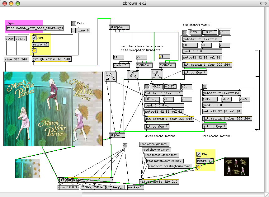Click the yellow bang under right metro 40
Image resolution: width=269 pixels, height=197 pixels.
click(199, 167)
